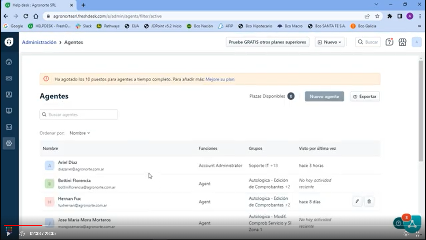This screenshot has width=426, height=240.
Task: Open the Chrome profile avatar
Action: pyautogui.click(x=410, y=16)
